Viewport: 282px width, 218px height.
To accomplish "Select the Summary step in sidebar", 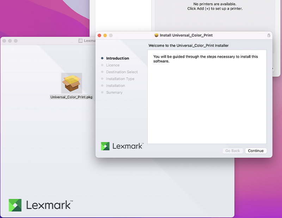I will (114, 92).
